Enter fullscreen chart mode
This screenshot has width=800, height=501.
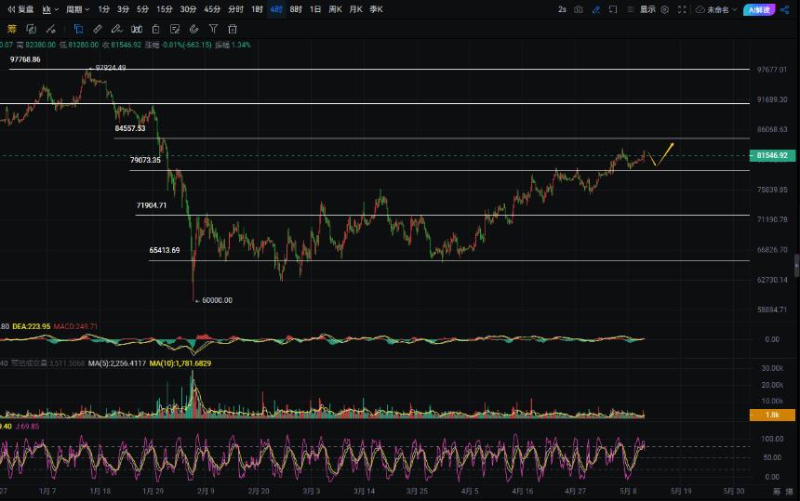coord(682,9)
